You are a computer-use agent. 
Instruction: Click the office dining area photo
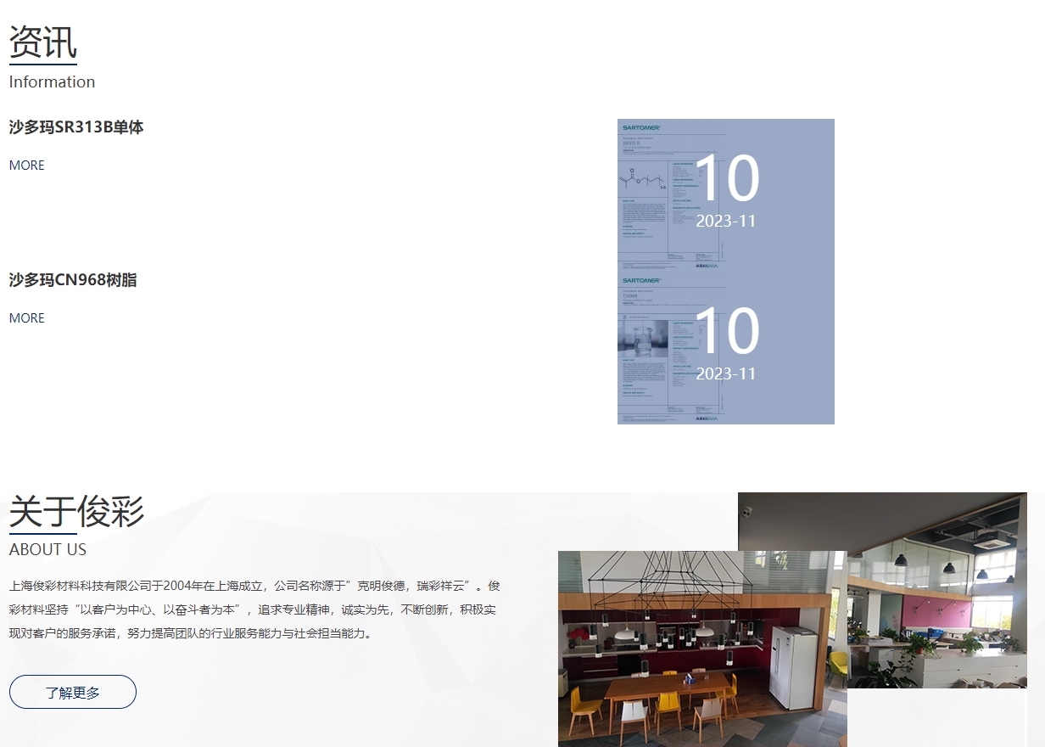[x=702, y=649]
